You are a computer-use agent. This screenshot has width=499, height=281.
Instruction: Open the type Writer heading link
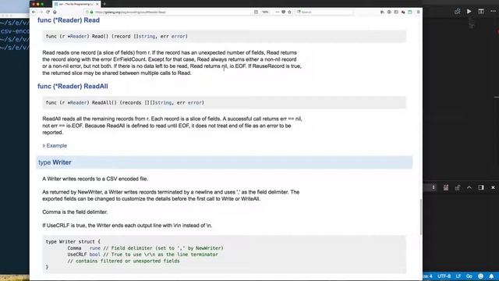55,162
